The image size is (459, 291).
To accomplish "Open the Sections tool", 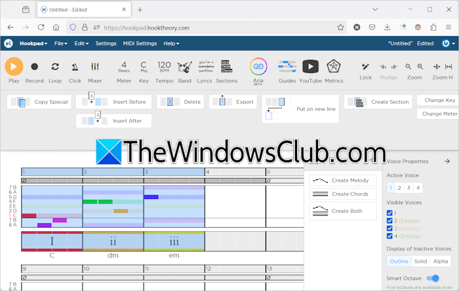I will (227, 66).
